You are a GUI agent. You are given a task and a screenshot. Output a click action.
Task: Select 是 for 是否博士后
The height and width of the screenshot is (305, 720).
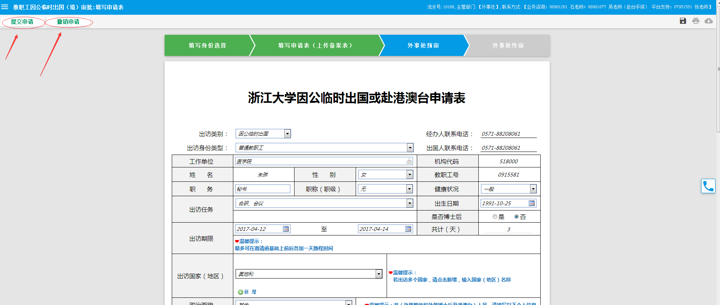coord(495,217)
